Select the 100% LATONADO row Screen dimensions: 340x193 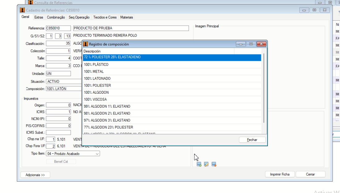coord(172,79)
